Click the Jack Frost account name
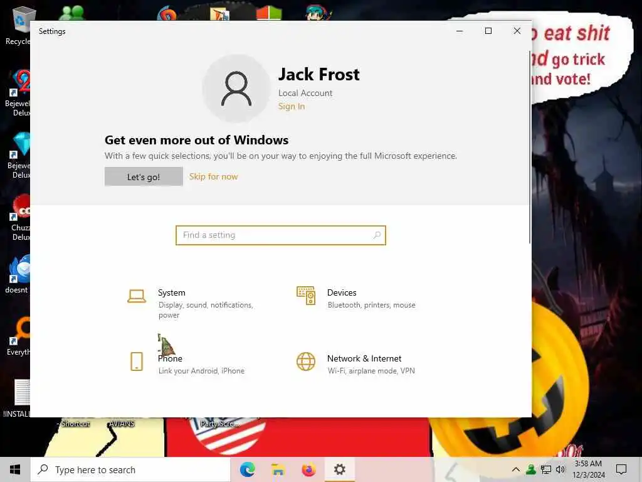Viewport: 642px width, 482px height. click(x=319, y=75)
